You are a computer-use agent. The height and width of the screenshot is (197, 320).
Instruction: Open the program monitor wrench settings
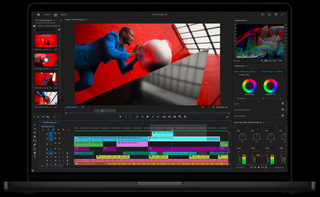click(213, 107)
